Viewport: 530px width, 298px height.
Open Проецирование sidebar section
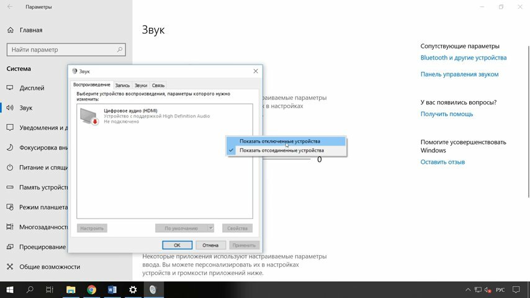click(36, 247)
